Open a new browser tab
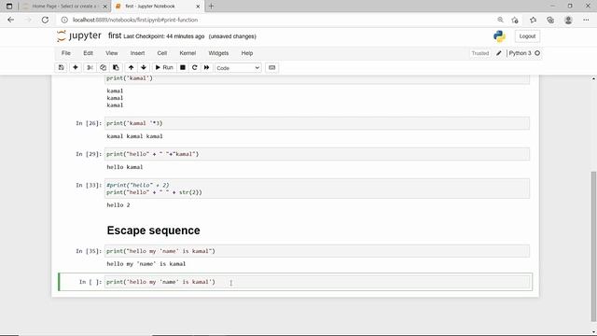The image size is (597, 336). pyautogui.click(x=211, y=7)
